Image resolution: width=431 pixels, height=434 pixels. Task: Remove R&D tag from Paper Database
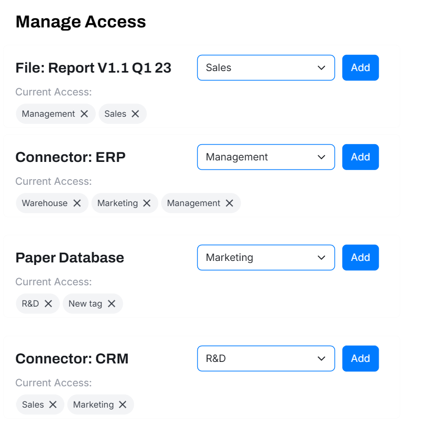[48, 304]
